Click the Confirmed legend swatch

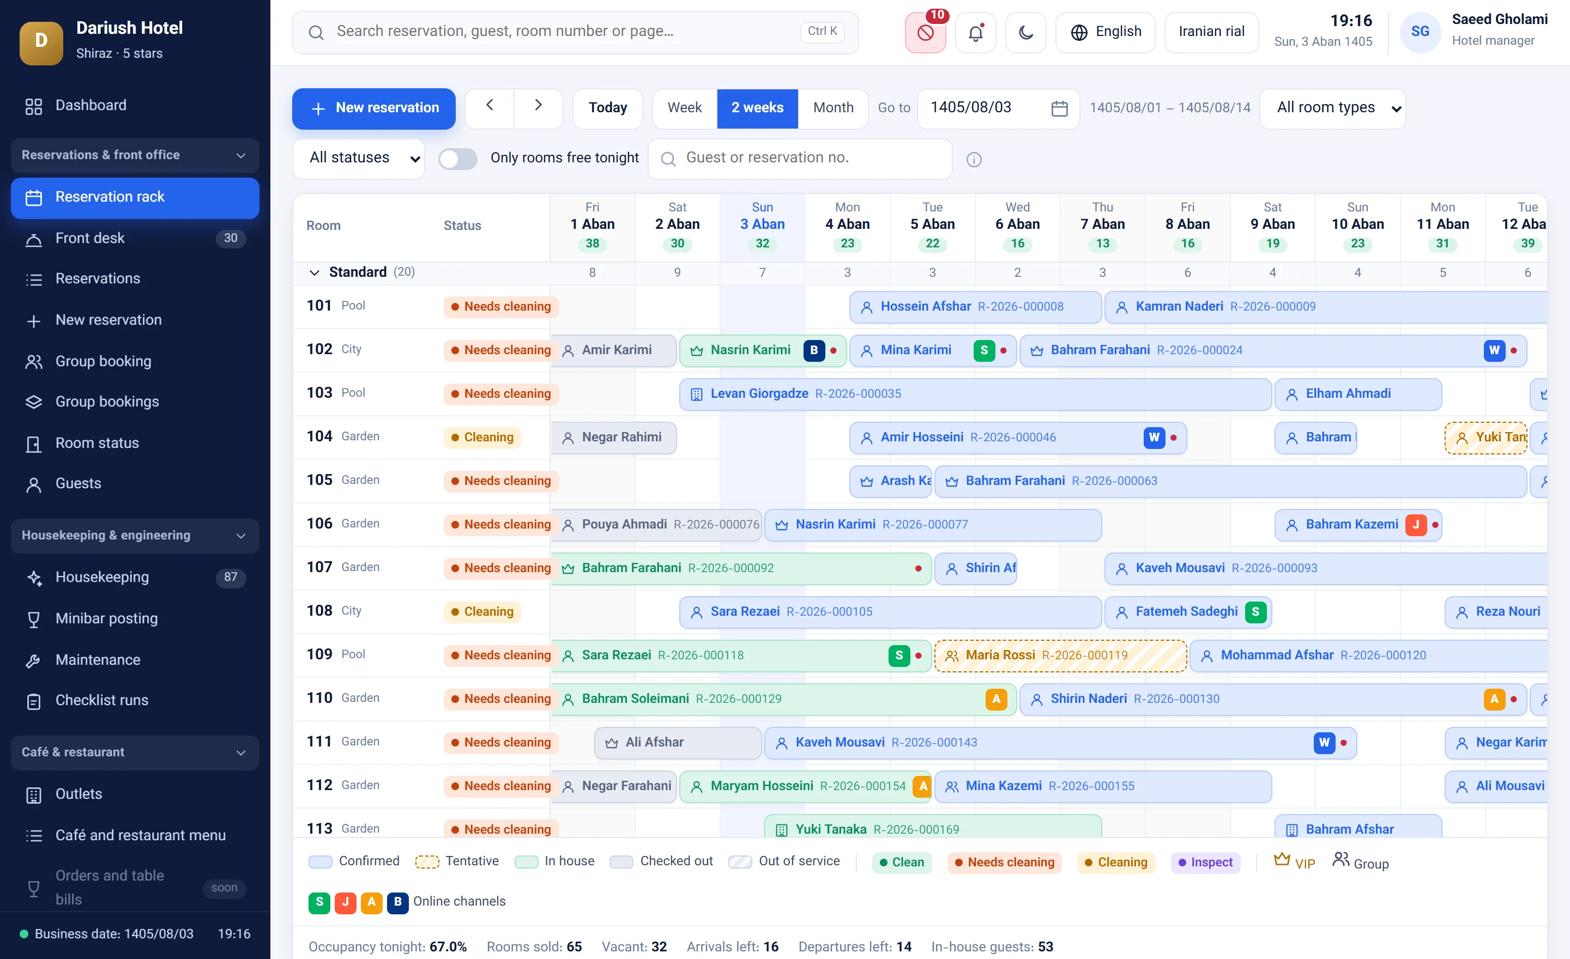[x=320, y=862]
